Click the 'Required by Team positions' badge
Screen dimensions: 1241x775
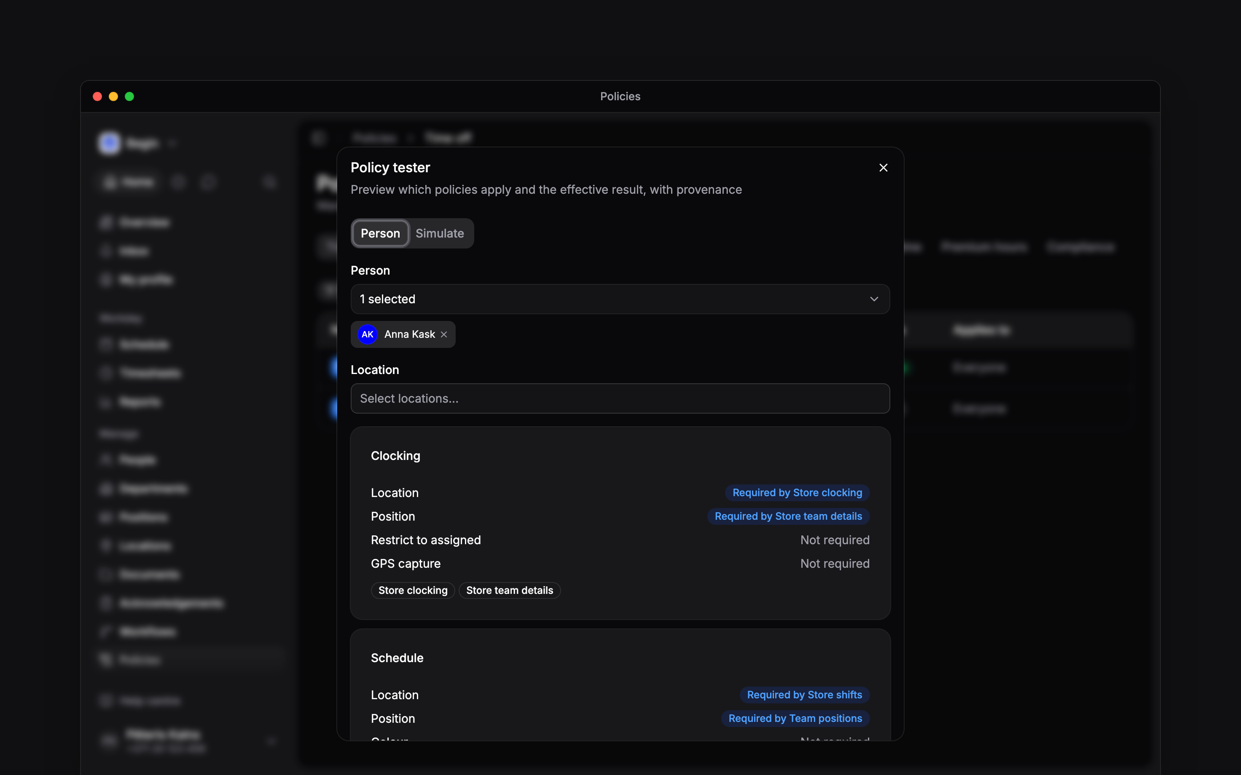[795, 718]
